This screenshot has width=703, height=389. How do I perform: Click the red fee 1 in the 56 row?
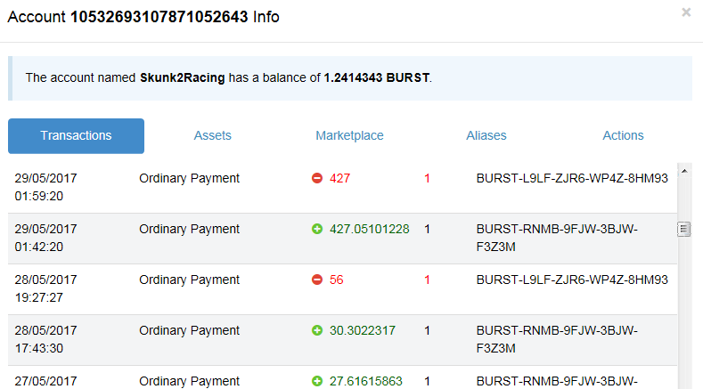click(428, 280)
